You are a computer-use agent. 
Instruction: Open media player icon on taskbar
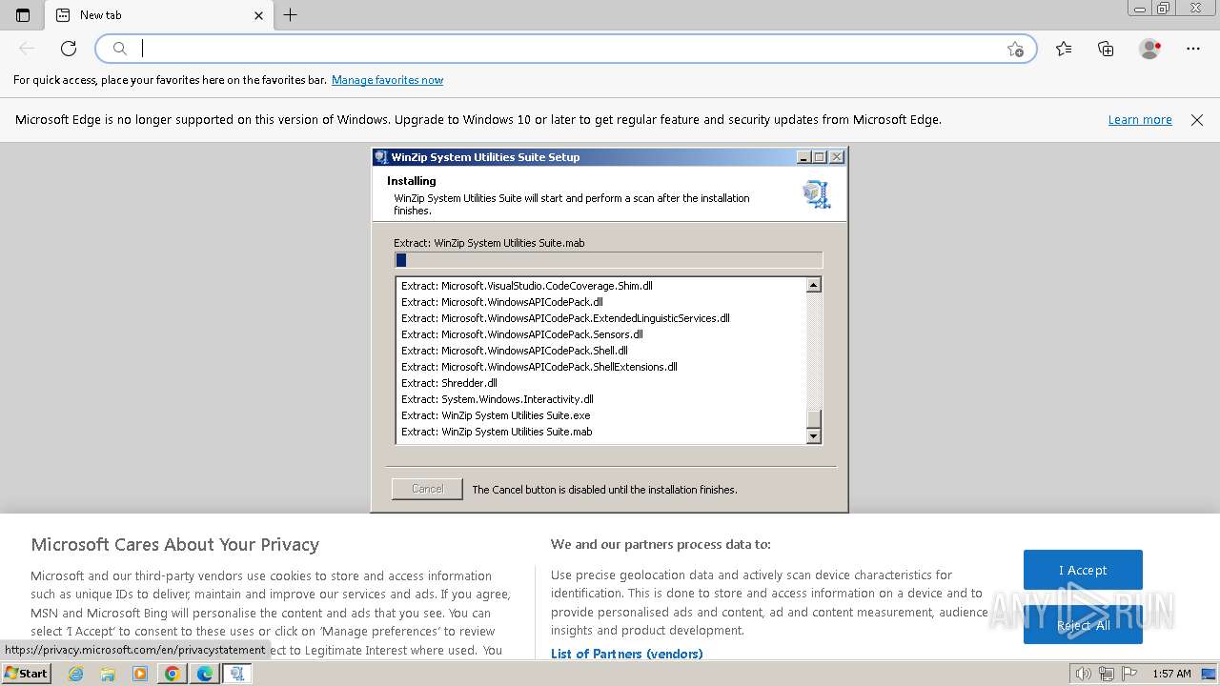click(140, 674)
